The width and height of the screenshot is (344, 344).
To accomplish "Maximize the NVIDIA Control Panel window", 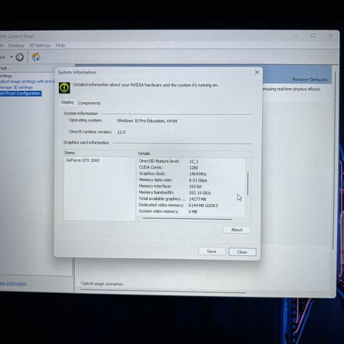I will click(x=313, y=36).
